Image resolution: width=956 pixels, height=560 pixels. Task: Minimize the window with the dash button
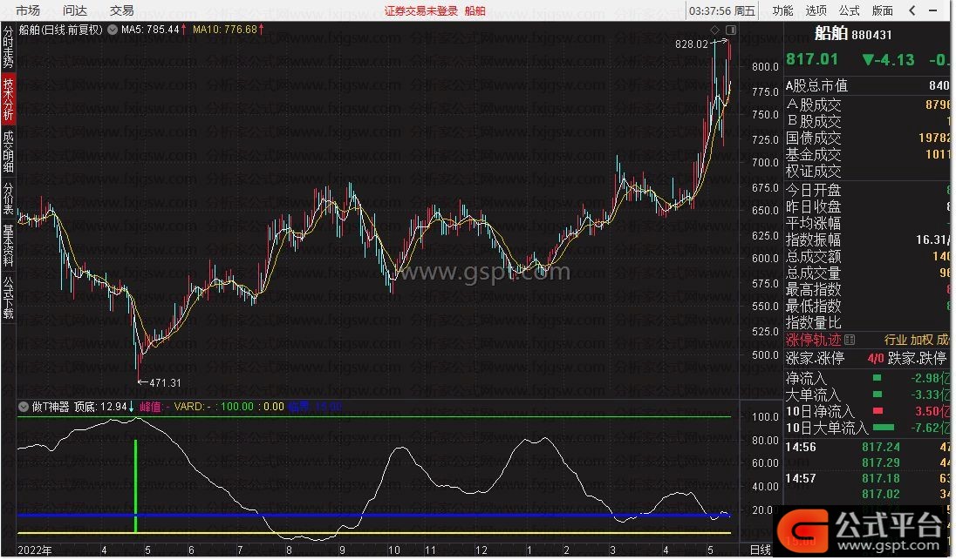click(x=932, y=10)
